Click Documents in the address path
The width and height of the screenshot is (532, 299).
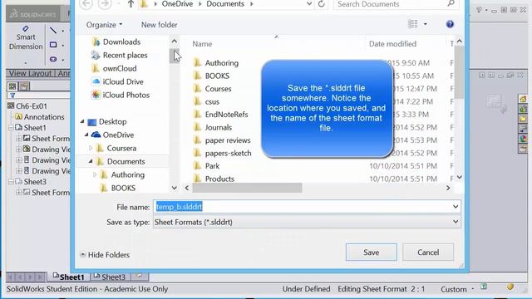tap(225, 4)
